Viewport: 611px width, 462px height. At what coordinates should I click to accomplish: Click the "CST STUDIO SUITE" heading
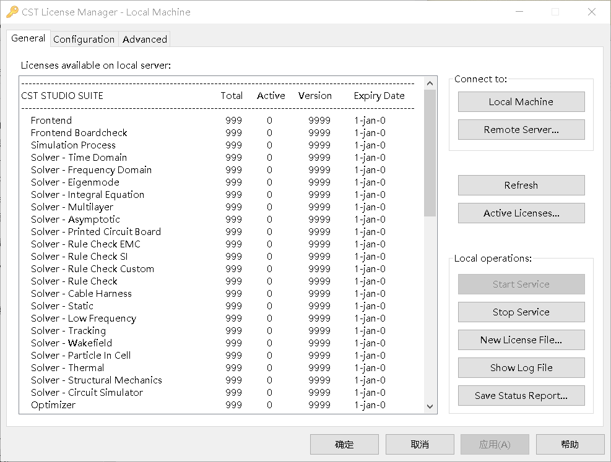(63, 96)
